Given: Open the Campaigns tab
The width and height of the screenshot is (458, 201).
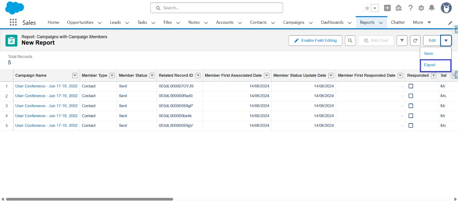Looking at the screenshot, I should [x=294, y=22].
